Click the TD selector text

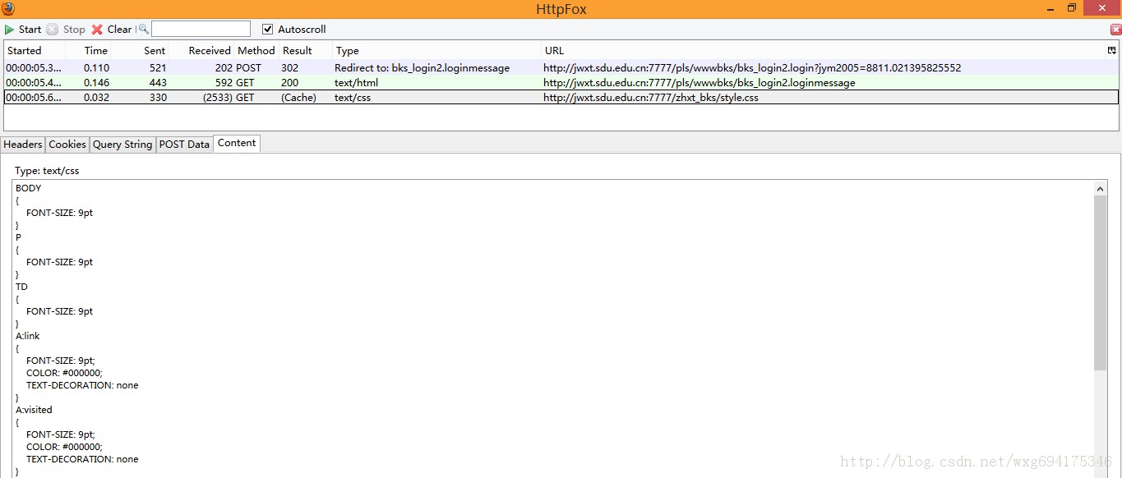click(21, 287)
